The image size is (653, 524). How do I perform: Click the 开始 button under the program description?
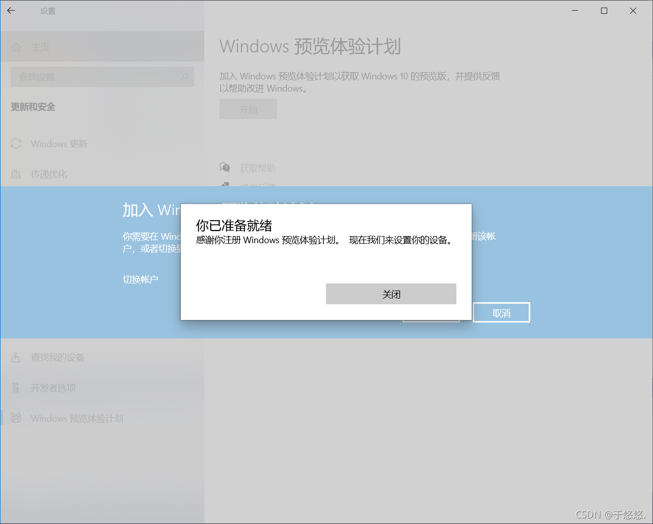[248, 109]
